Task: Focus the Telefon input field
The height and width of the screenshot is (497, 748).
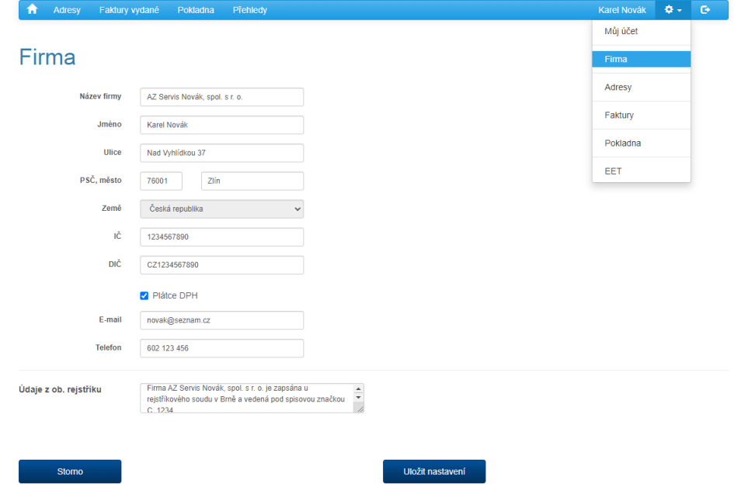Action: (x=222, y=348)
